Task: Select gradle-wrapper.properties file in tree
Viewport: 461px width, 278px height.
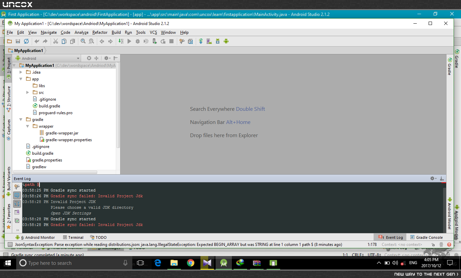Action: [66, 140]
